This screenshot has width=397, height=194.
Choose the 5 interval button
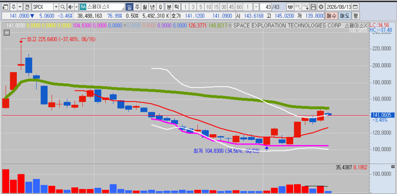point(201,7)
